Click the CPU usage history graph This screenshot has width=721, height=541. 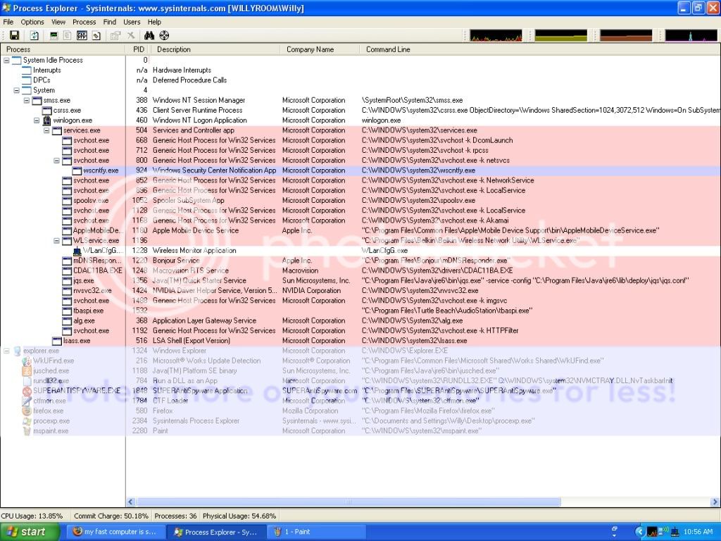pyautogui.click(x=496, y=35)
